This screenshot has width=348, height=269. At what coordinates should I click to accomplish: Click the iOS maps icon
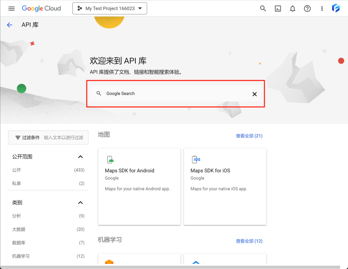click(196, 159)
